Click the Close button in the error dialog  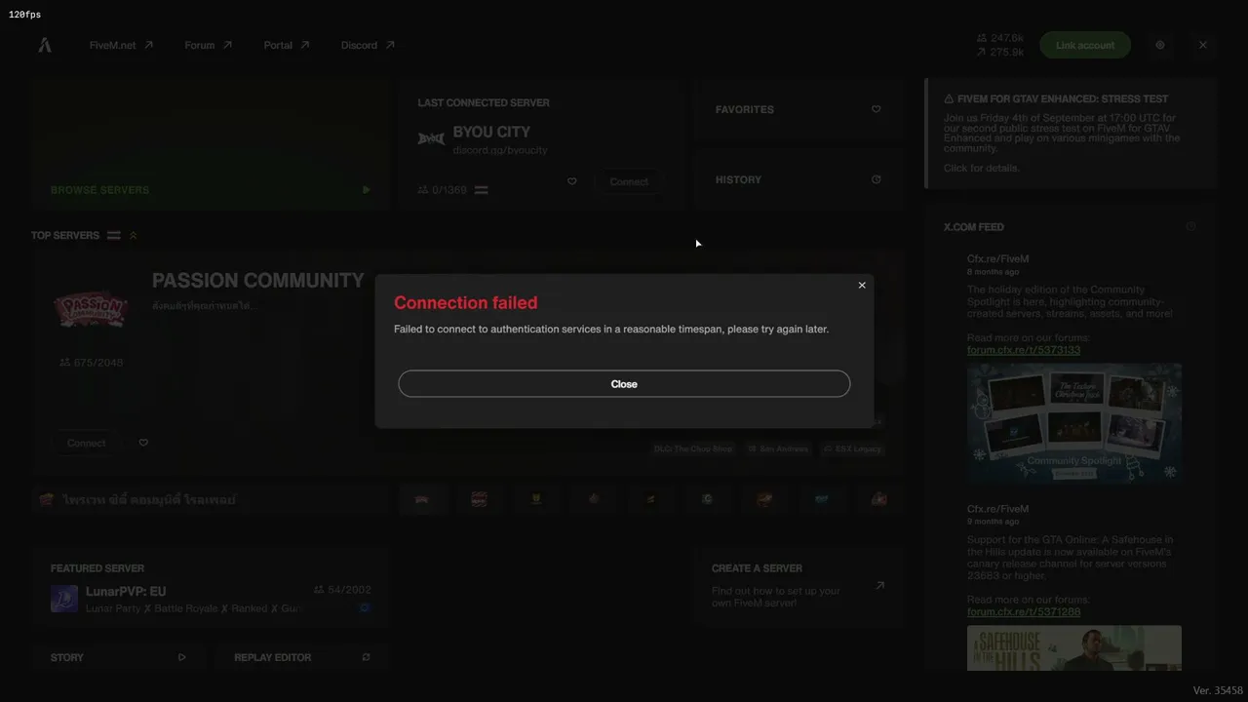click(624, 384)
